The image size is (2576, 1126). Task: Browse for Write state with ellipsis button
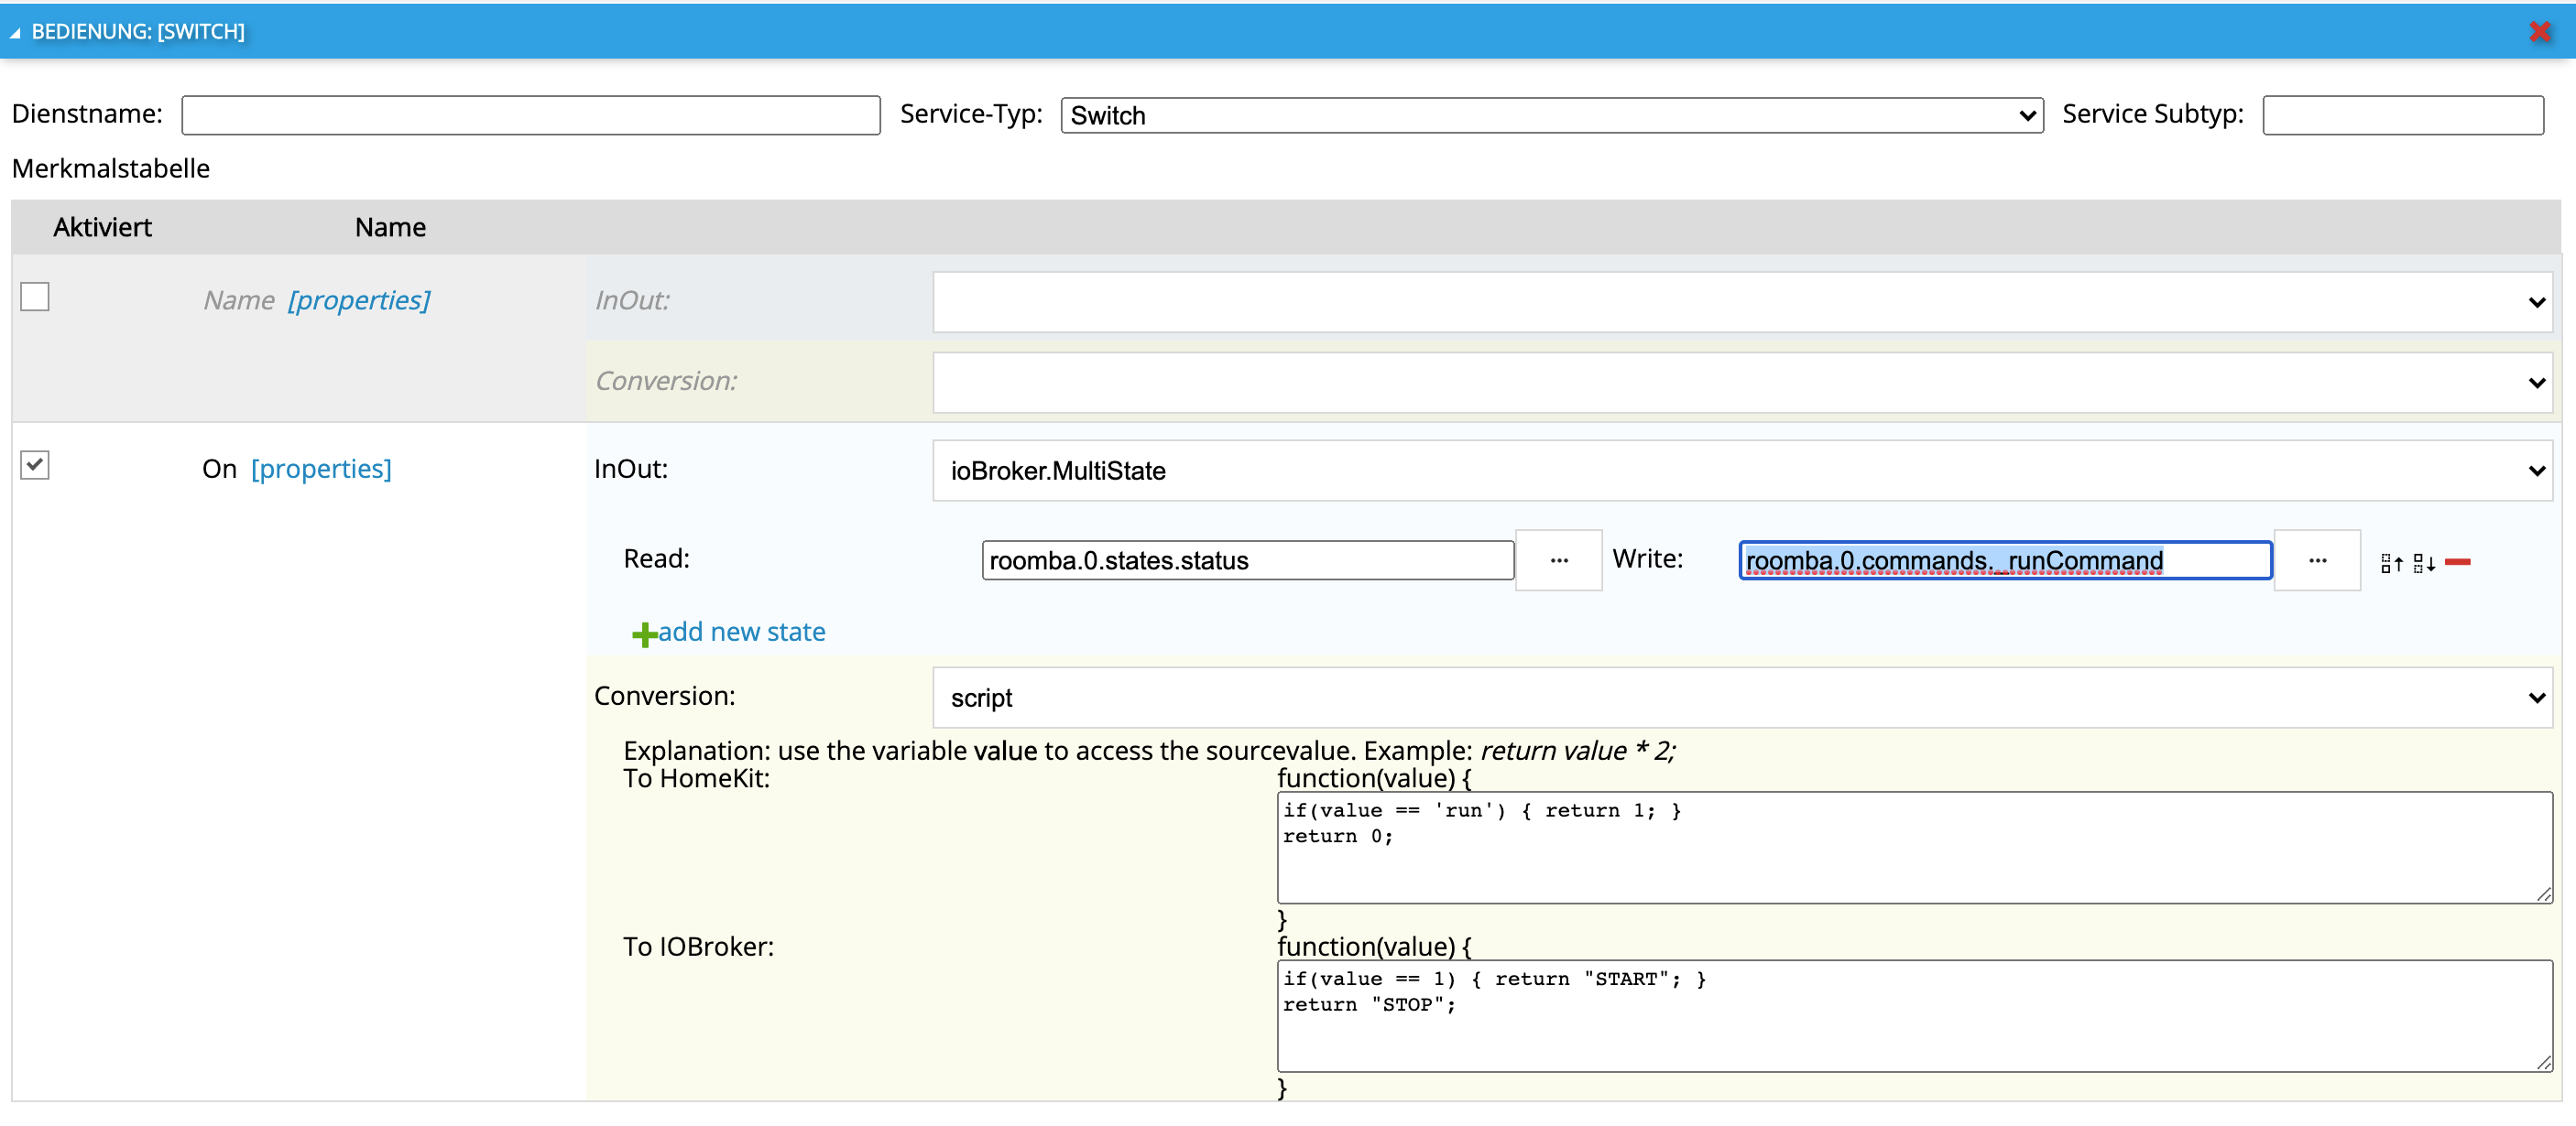click(2316, 560)
